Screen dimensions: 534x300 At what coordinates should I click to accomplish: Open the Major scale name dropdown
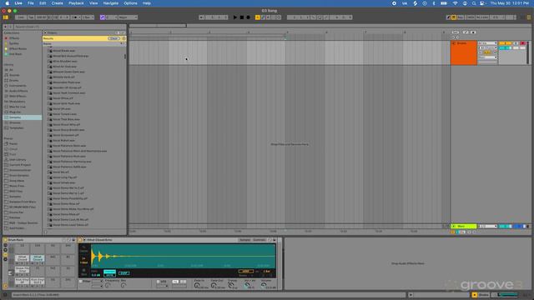[x=128, y=17]
